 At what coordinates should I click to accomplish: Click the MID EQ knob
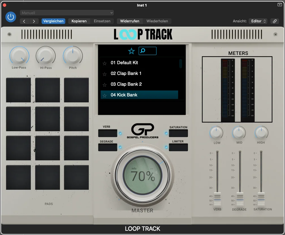239,133
